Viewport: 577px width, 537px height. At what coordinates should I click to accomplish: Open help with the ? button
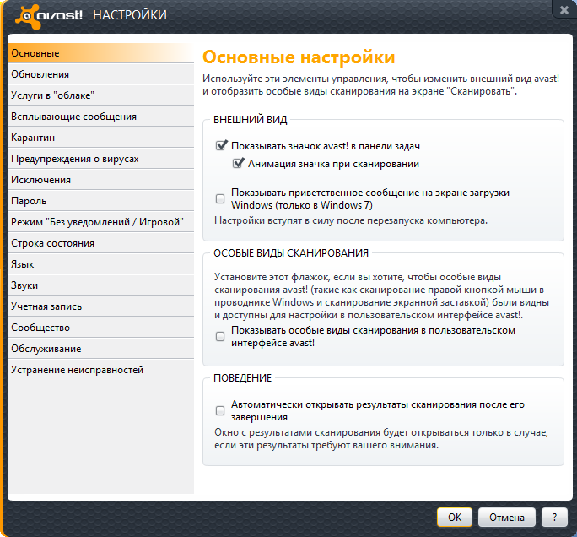click(x=554, y=517)
